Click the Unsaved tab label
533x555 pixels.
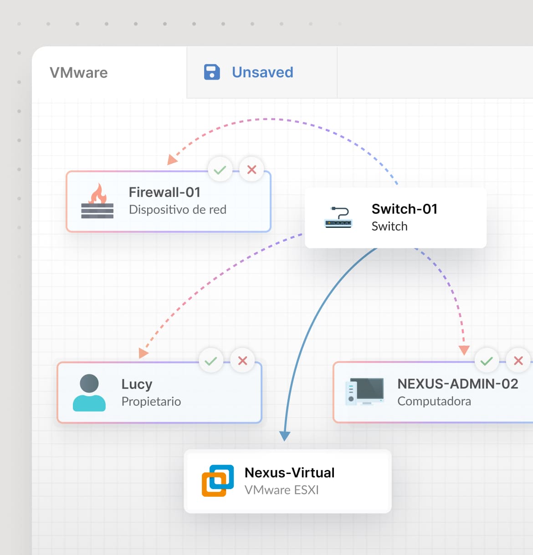(262, 72)
